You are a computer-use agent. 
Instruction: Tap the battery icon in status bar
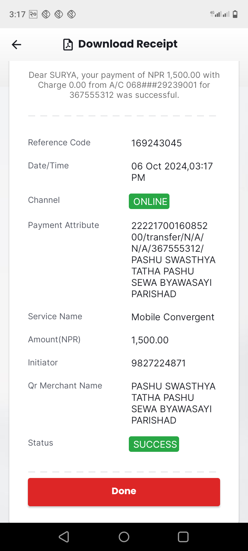tap(235, 14)
